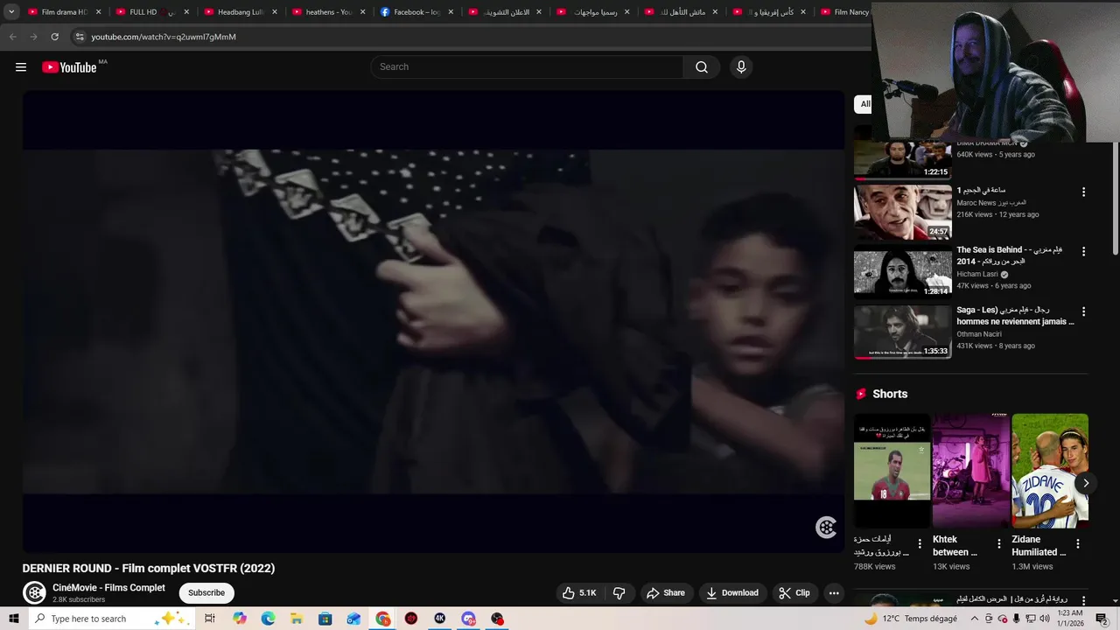The width and height of the screenshot is (1120, 630).
Task: Dislike the video with thumbs down
Action: 619,593
